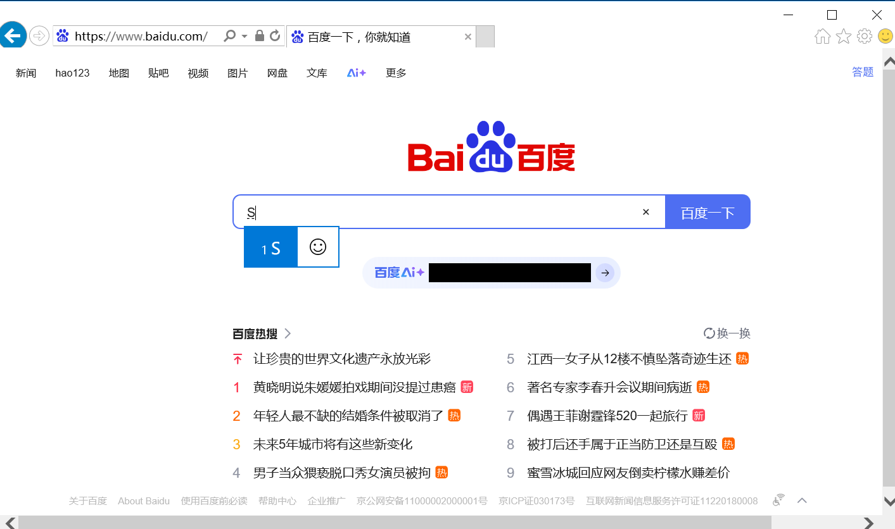
Task: Click the 百度Ai+ label in suggestion pill
Action: 399,273
